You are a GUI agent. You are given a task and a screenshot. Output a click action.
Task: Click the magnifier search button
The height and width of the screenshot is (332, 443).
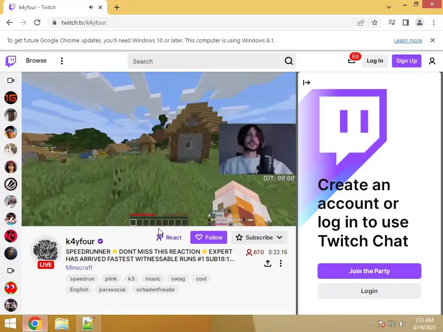coord(289,61)
